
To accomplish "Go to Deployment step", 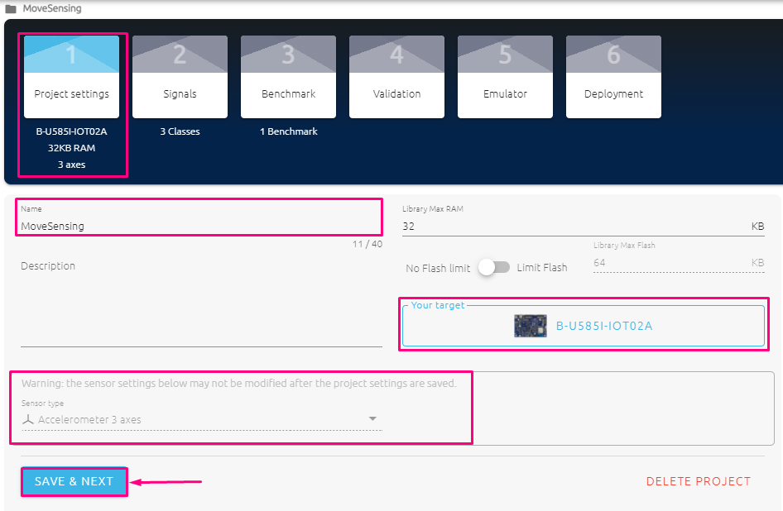I will point(613,77).
